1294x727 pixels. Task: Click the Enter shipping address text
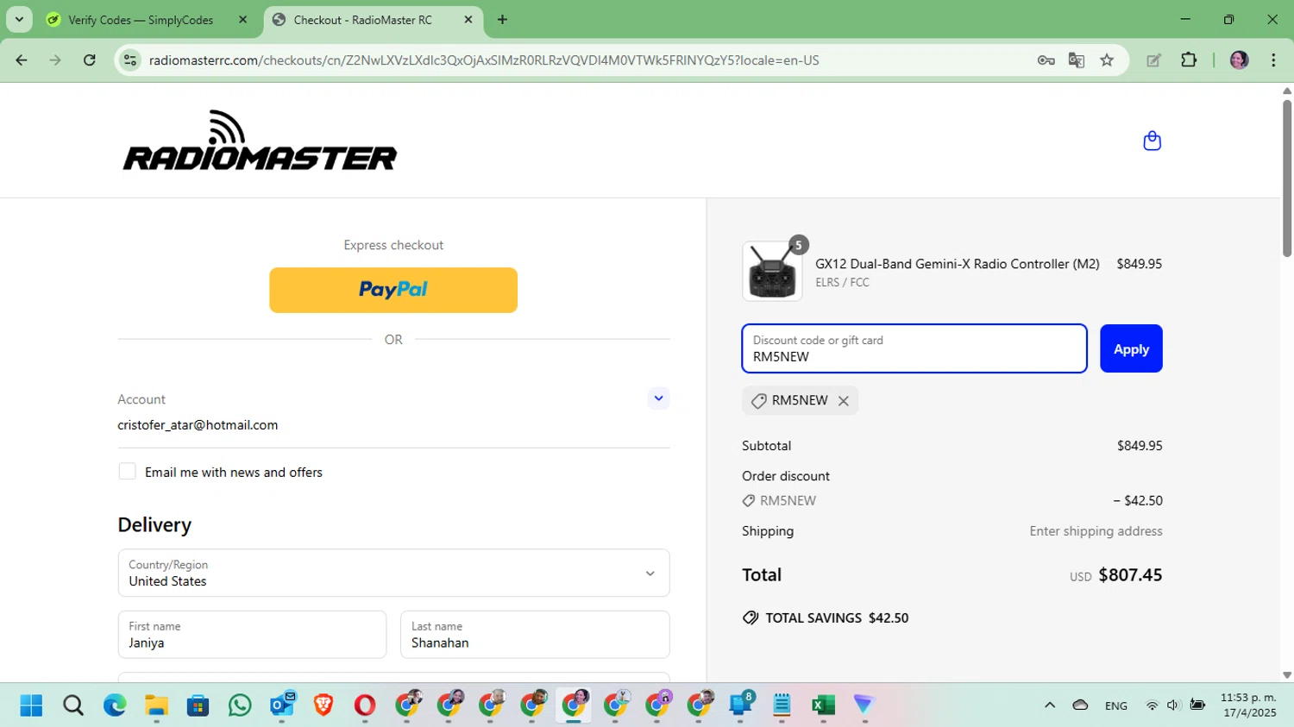[x=1096, y=531]
